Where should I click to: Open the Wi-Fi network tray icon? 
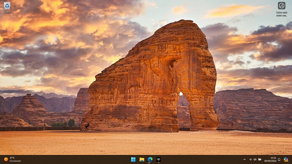251,159
